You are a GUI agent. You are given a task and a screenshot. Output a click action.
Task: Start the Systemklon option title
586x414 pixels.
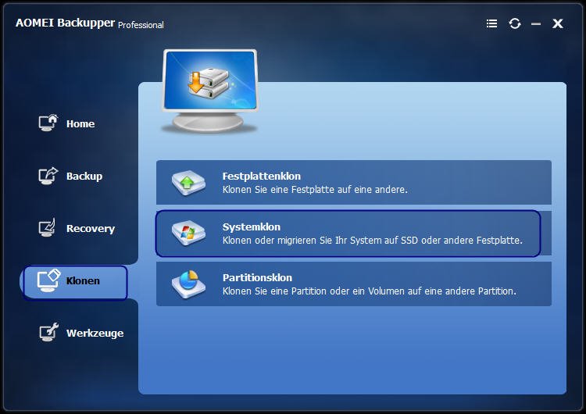pos(251,227)
